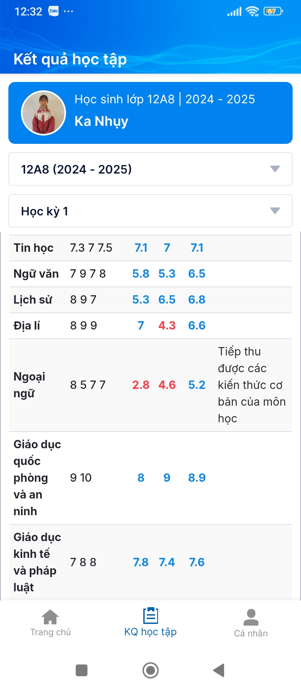The image size is (301, 690).
Task: Select the Tin học subject row
Action: point(150,248)
